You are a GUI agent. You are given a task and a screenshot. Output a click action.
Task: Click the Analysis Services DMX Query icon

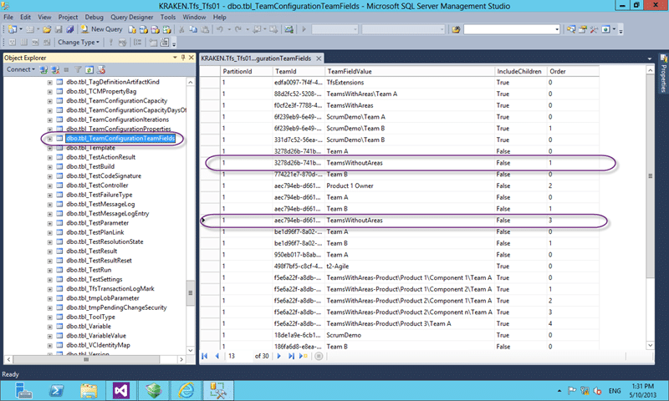(x=156, y=29)
